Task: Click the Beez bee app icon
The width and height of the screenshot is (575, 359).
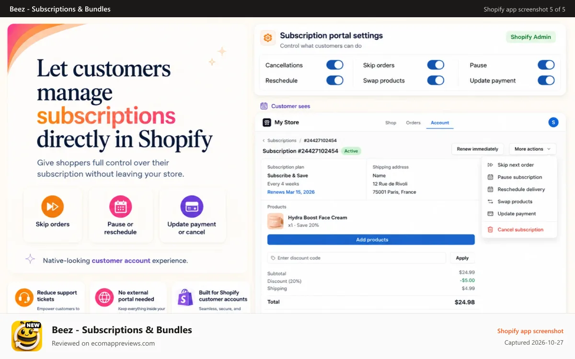Action: click(x=27, y=336)
